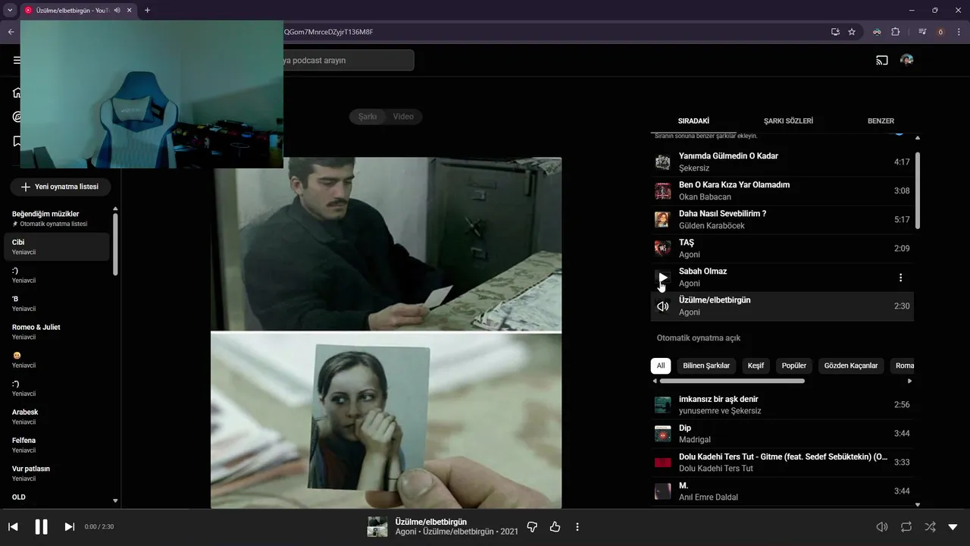The image size is (970, 546).
Task: Select Daha Nasıl Sevebilirim ? in queue
Action: (782, 220)
